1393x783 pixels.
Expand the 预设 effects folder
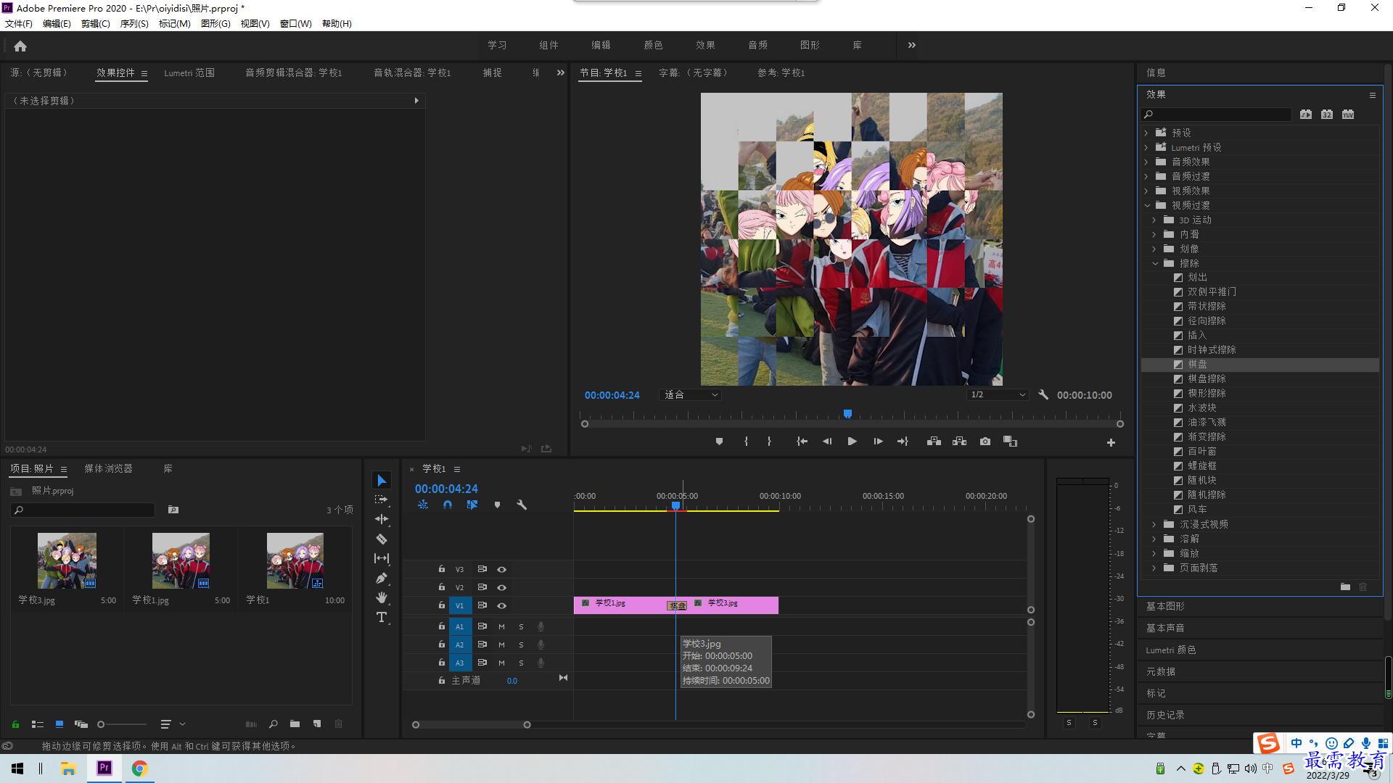(x=1147, y=133)
